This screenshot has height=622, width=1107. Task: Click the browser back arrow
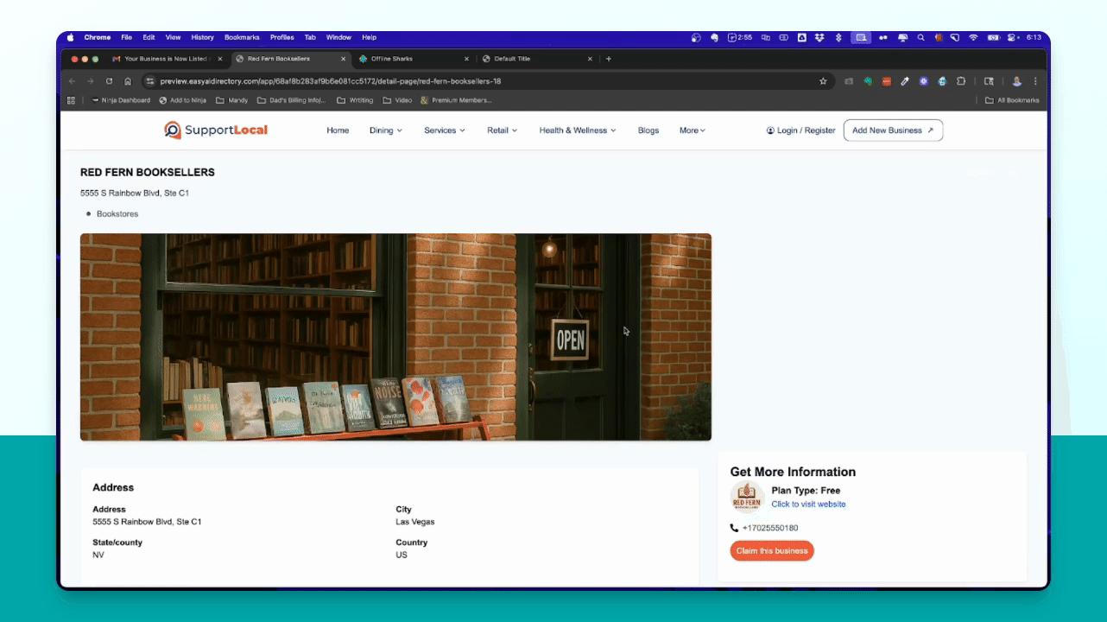(x=72, y=81)
